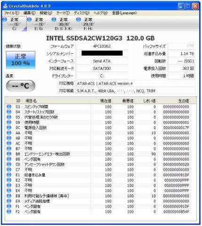Click the 対応規格 field ATA8-ACS
The width and height of the screenshot is (202, 226).
[136, 83]
